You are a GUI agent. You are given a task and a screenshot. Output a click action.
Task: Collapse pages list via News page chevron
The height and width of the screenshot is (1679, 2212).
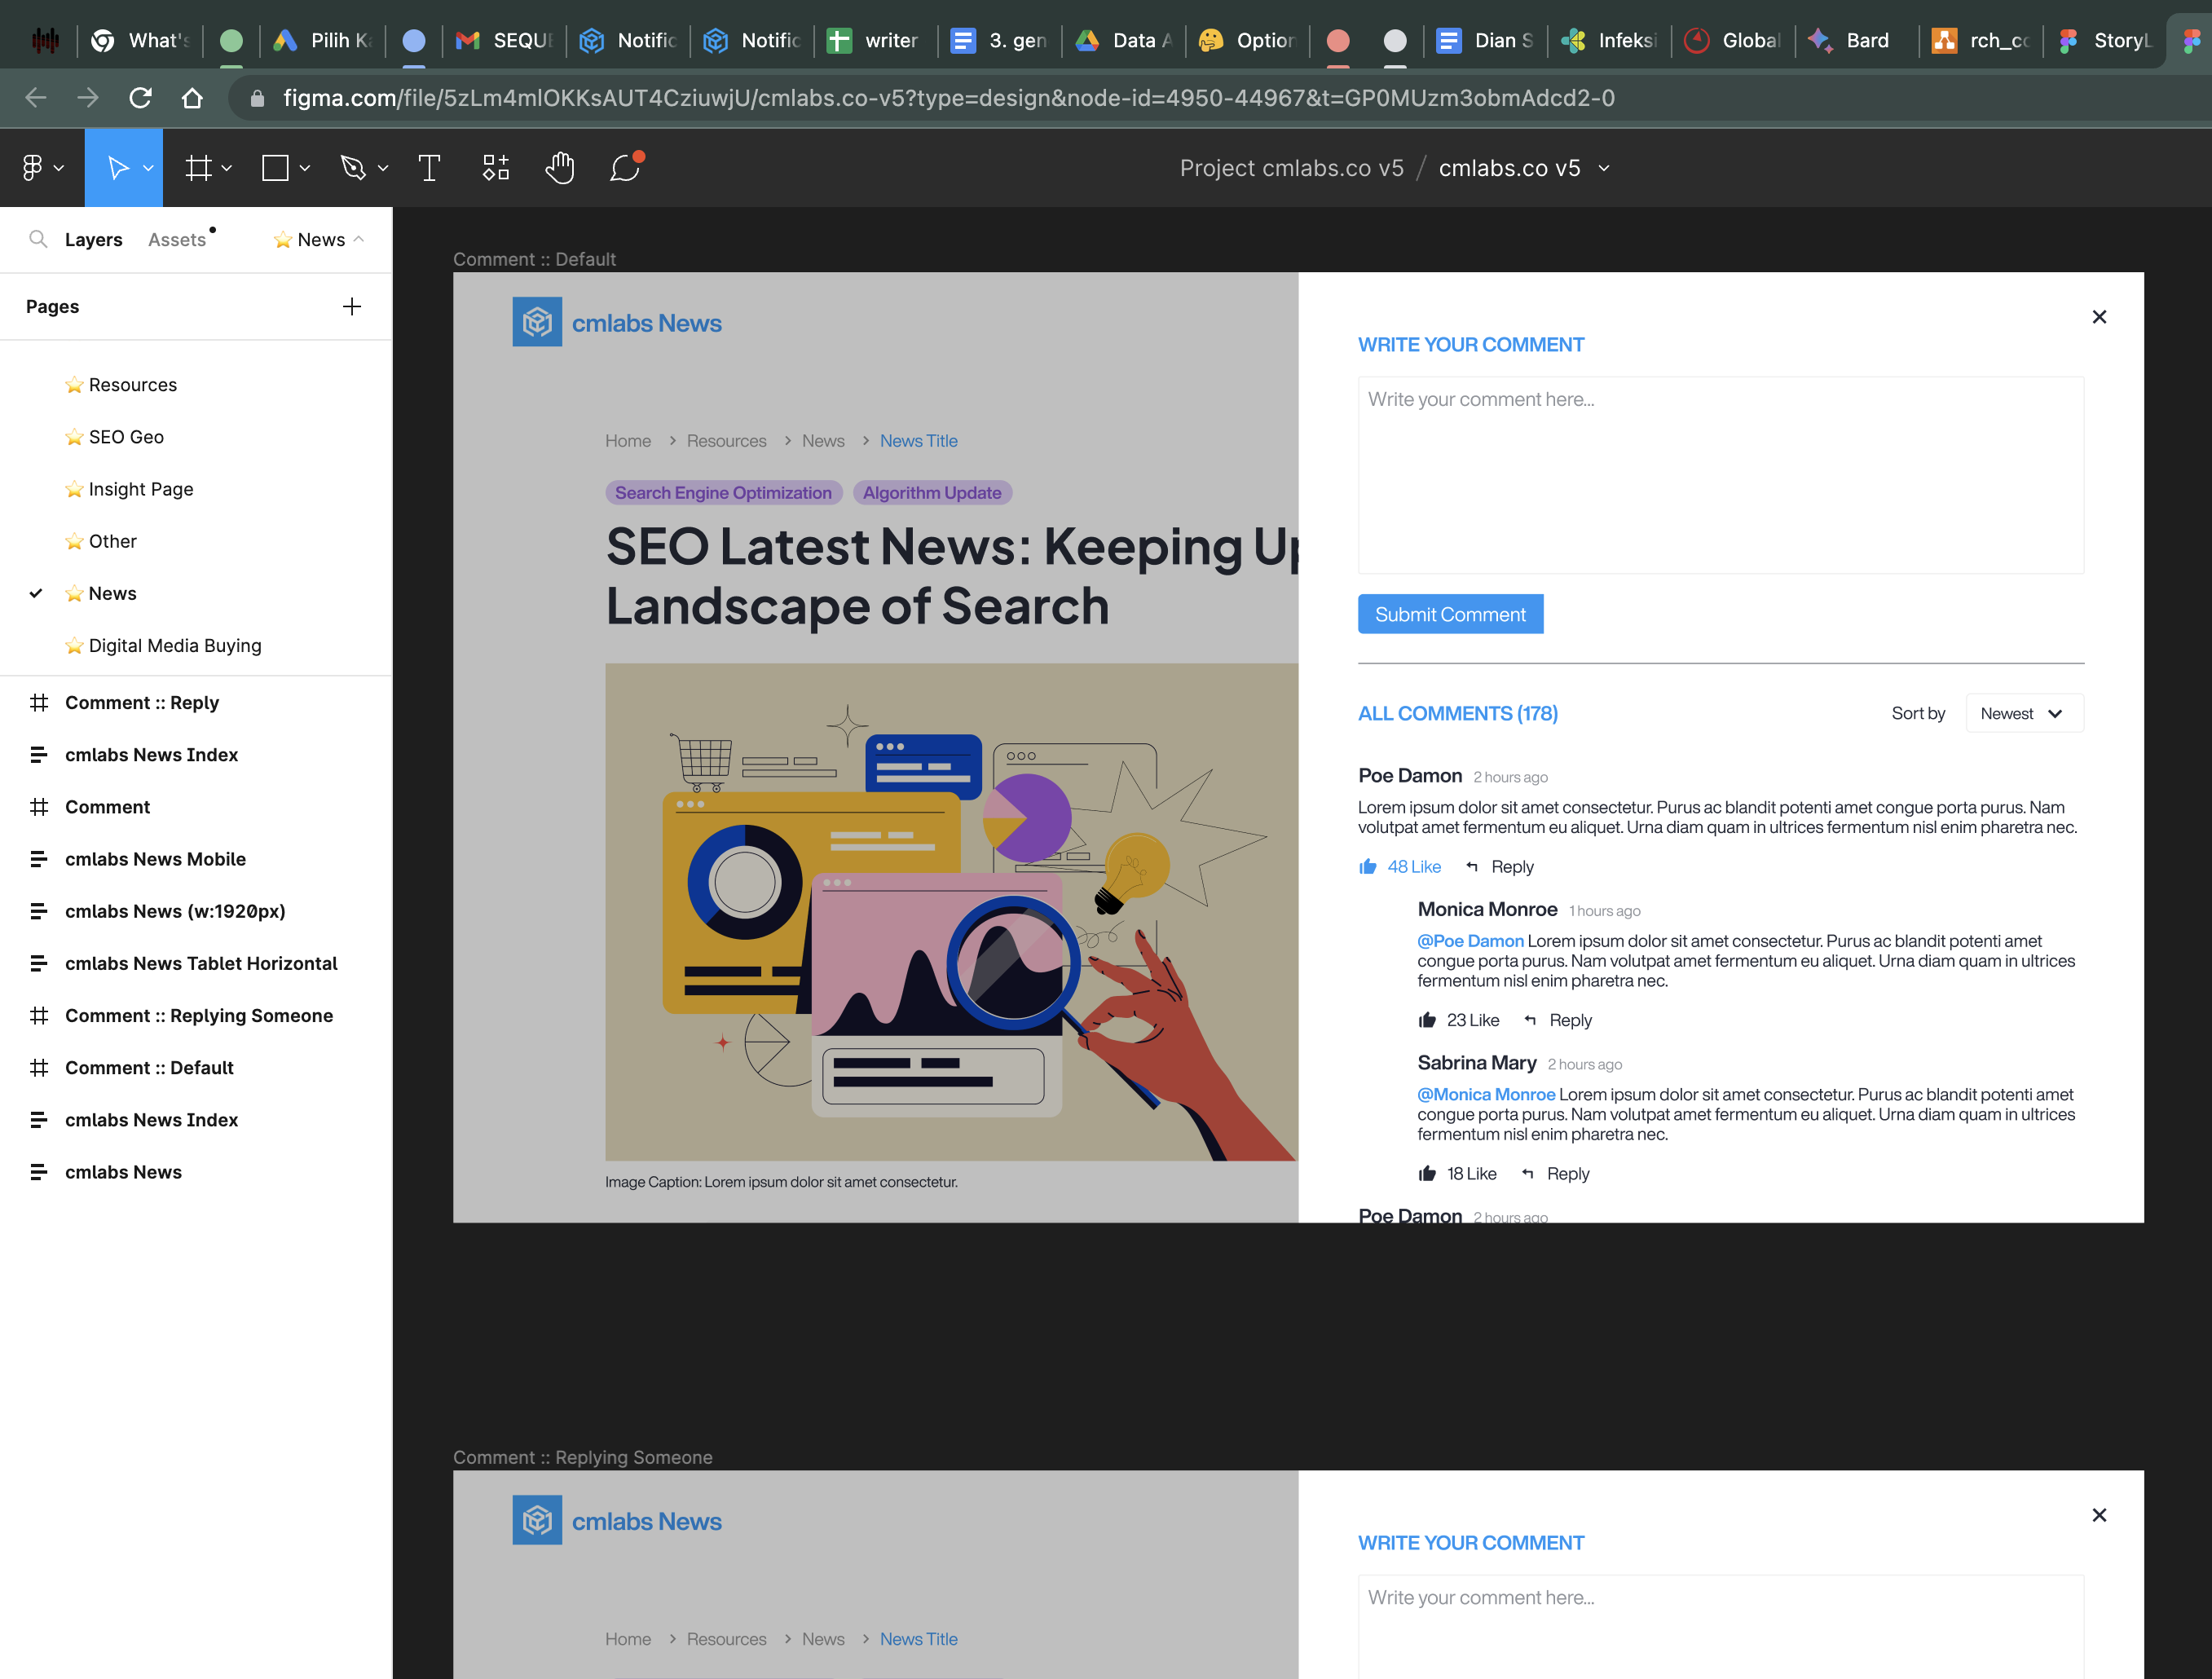pyautogui.click(x=359, y=239)
